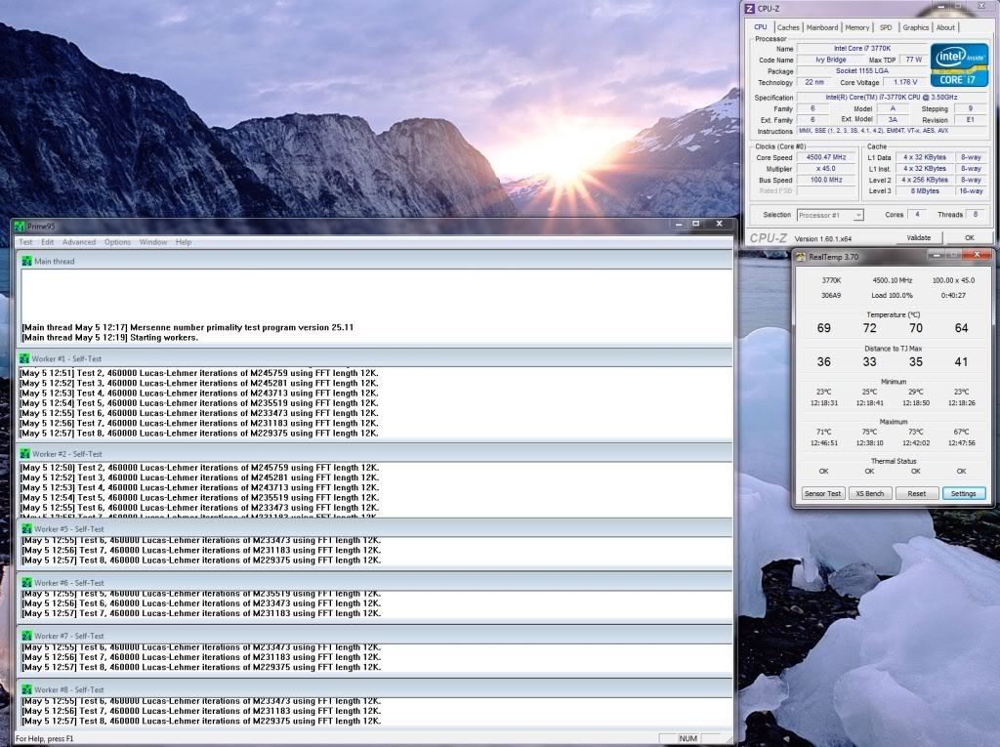Screen dimensions: 1000x747
Task: Open the Processor #1 selection dropdown
Action: point(830,215)
